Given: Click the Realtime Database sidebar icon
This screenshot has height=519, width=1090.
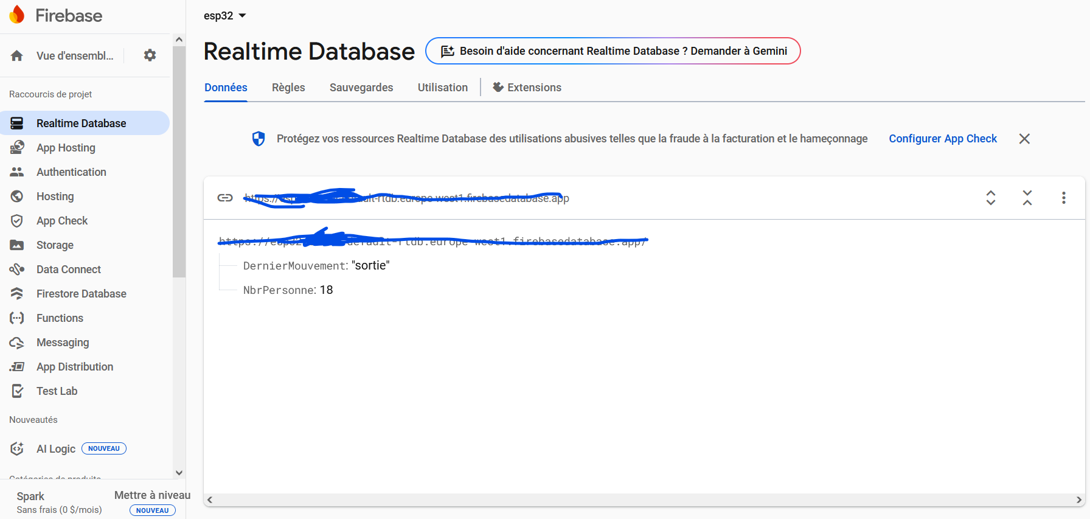Looking at the screenshot, I should click(x=17, y=124).
